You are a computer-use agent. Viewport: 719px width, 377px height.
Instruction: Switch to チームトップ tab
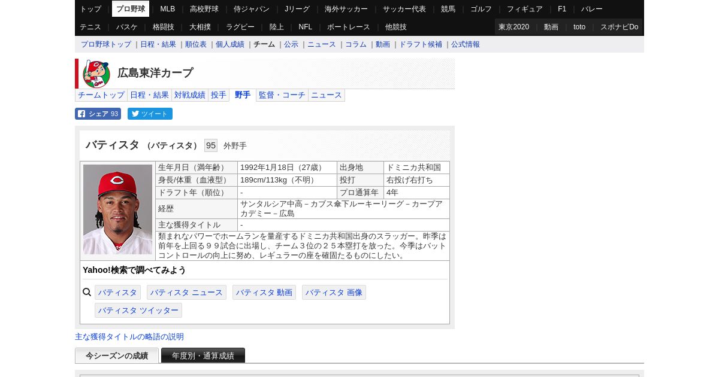coord(101,95)
